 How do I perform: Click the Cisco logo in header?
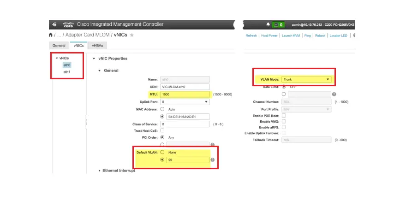tap(68, 24)
